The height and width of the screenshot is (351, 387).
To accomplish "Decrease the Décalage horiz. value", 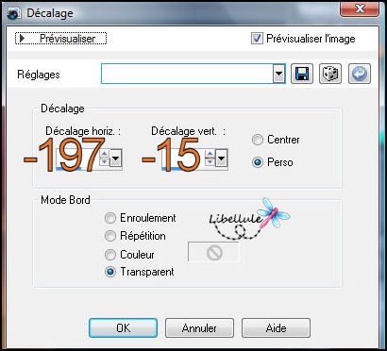I will point(104,162).
